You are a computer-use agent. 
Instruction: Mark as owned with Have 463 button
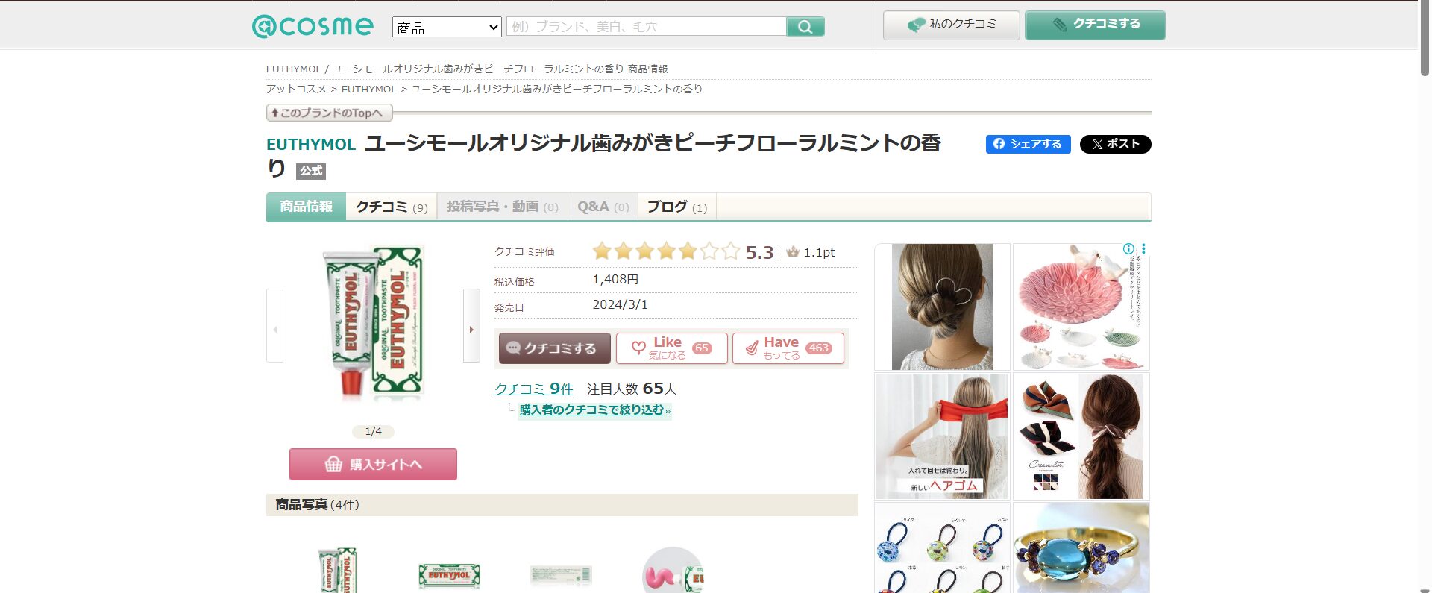[788, 348]
